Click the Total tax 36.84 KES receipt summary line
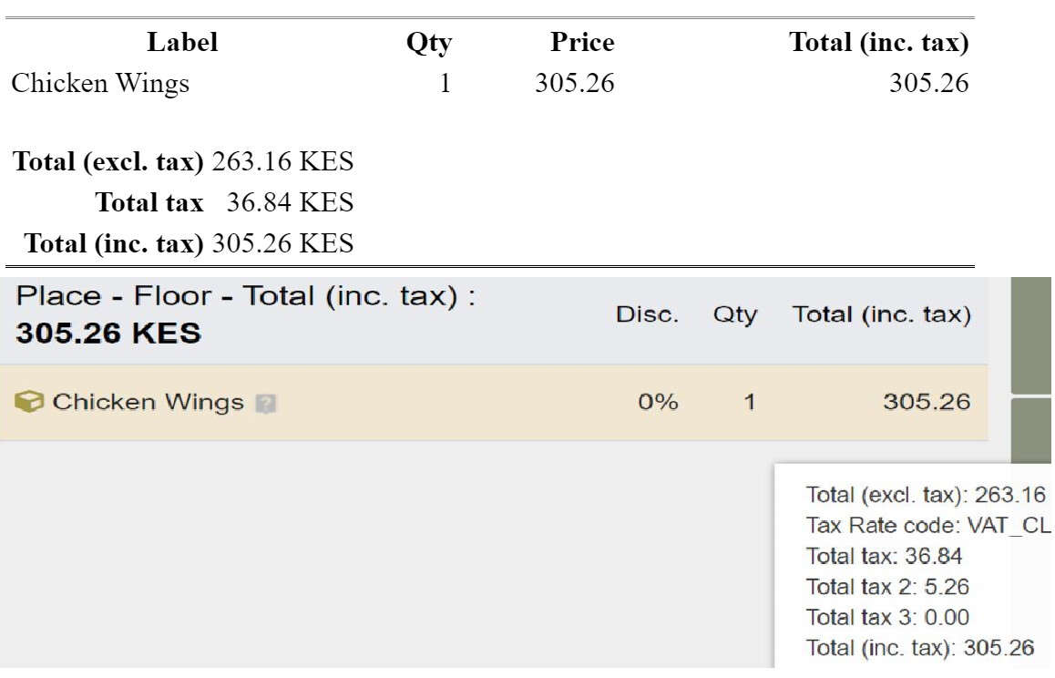The image size is (1055, 678). click(224, 202)
